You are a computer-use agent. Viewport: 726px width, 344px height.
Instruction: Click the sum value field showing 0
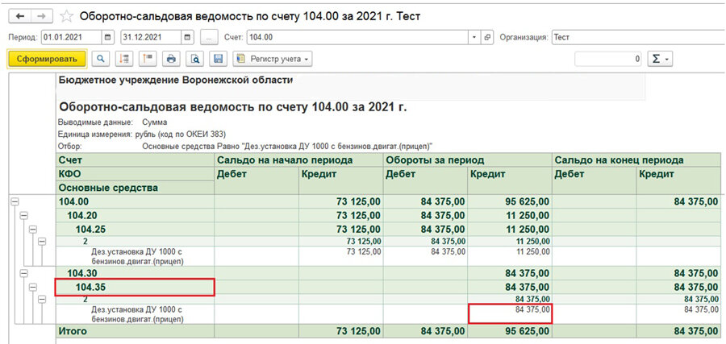(x=608, y=59)
